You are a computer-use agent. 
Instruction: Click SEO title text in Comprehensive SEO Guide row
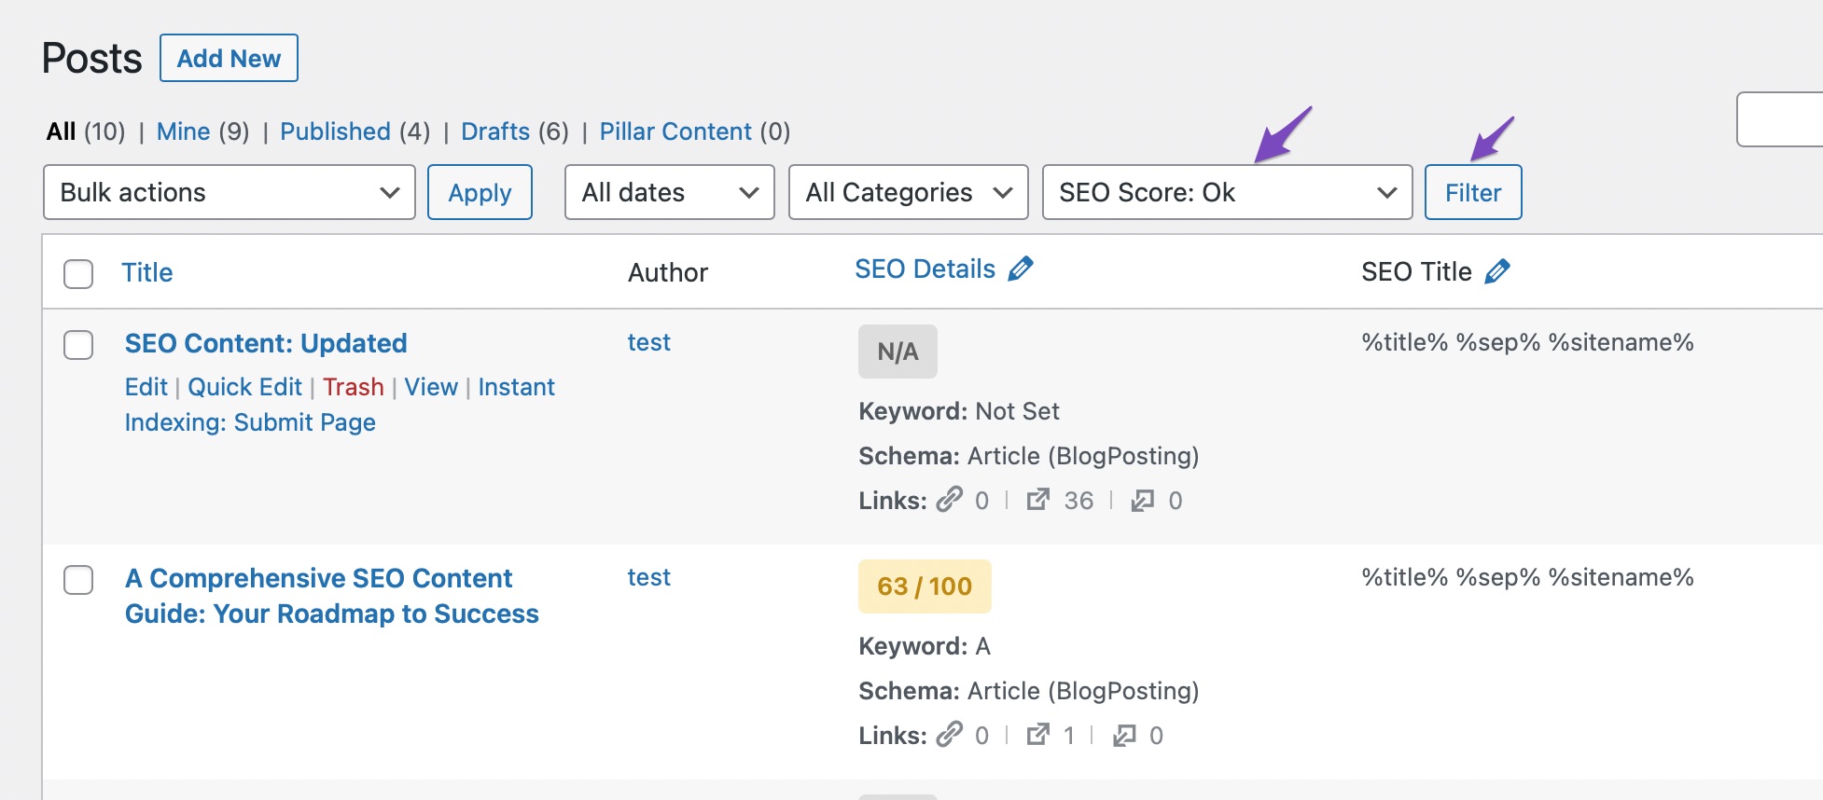1527,577
